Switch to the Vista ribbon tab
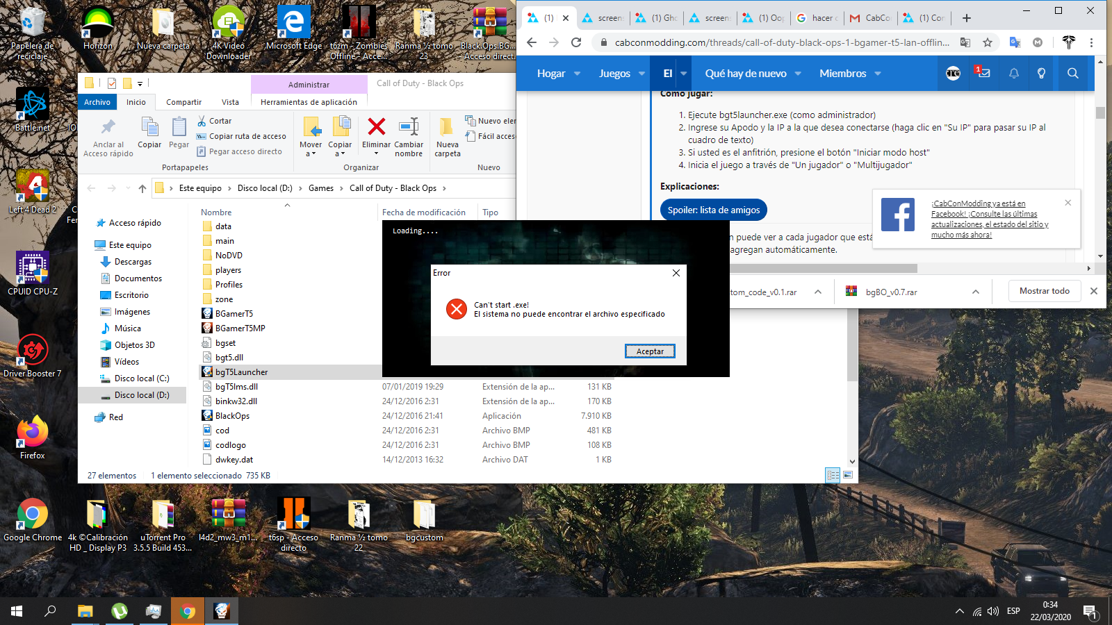The height and width of the screenshot is (625, 1112). 230,102
